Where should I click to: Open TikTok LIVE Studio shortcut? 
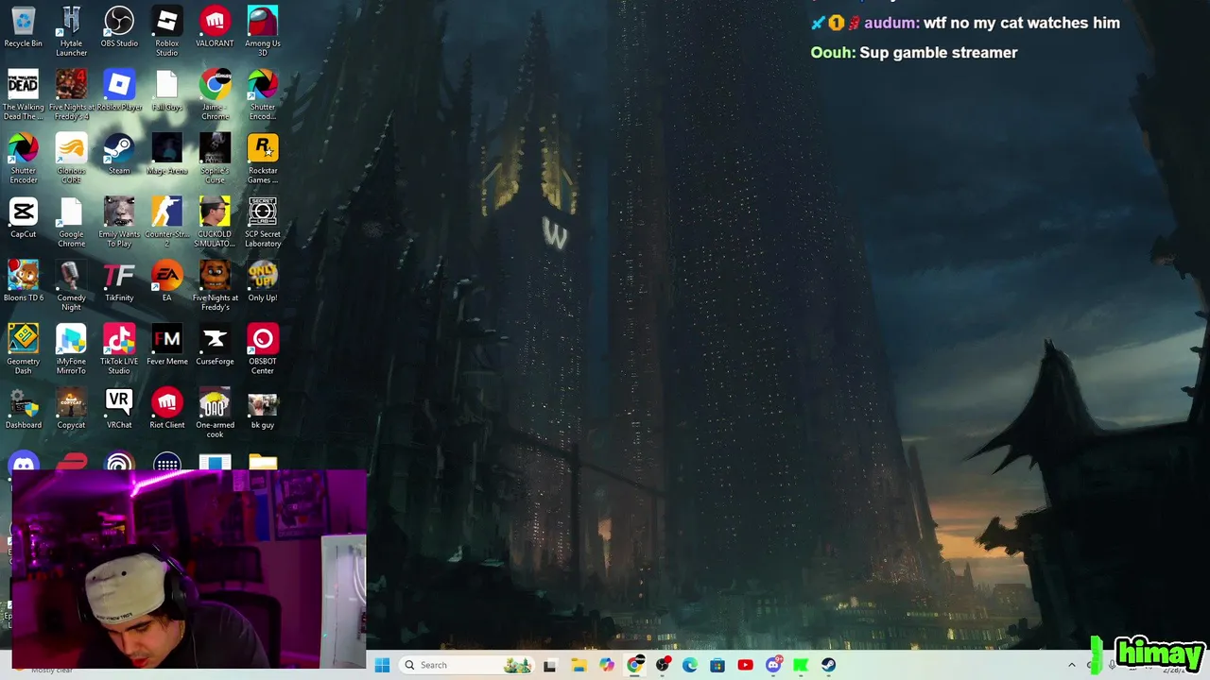click(119, 348)
